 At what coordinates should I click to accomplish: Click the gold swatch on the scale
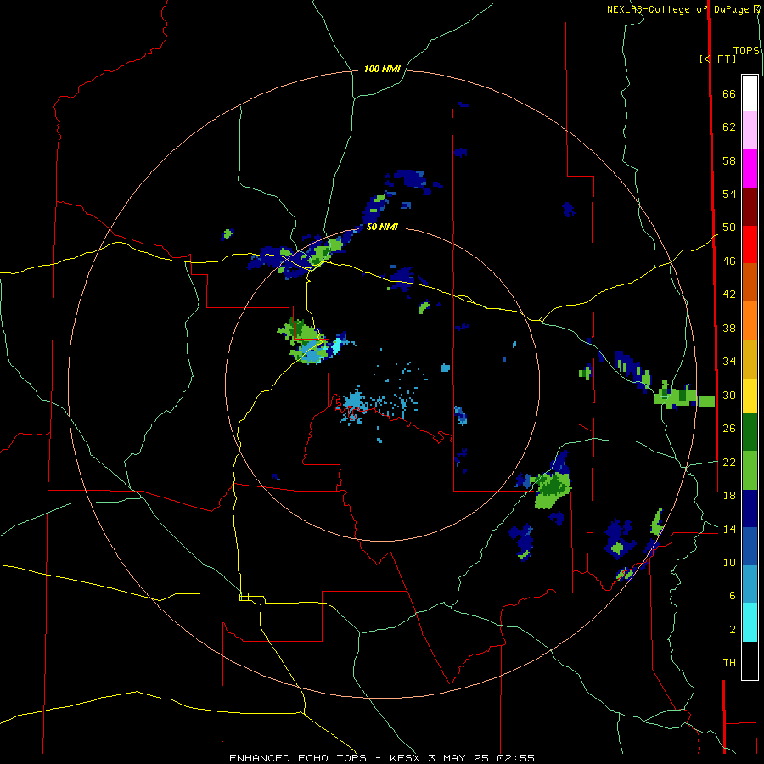750,360
